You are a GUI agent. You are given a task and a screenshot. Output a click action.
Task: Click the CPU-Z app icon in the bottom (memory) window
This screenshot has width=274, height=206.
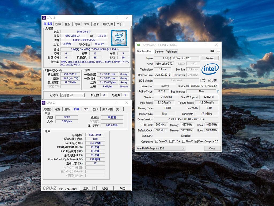[44, 103]
